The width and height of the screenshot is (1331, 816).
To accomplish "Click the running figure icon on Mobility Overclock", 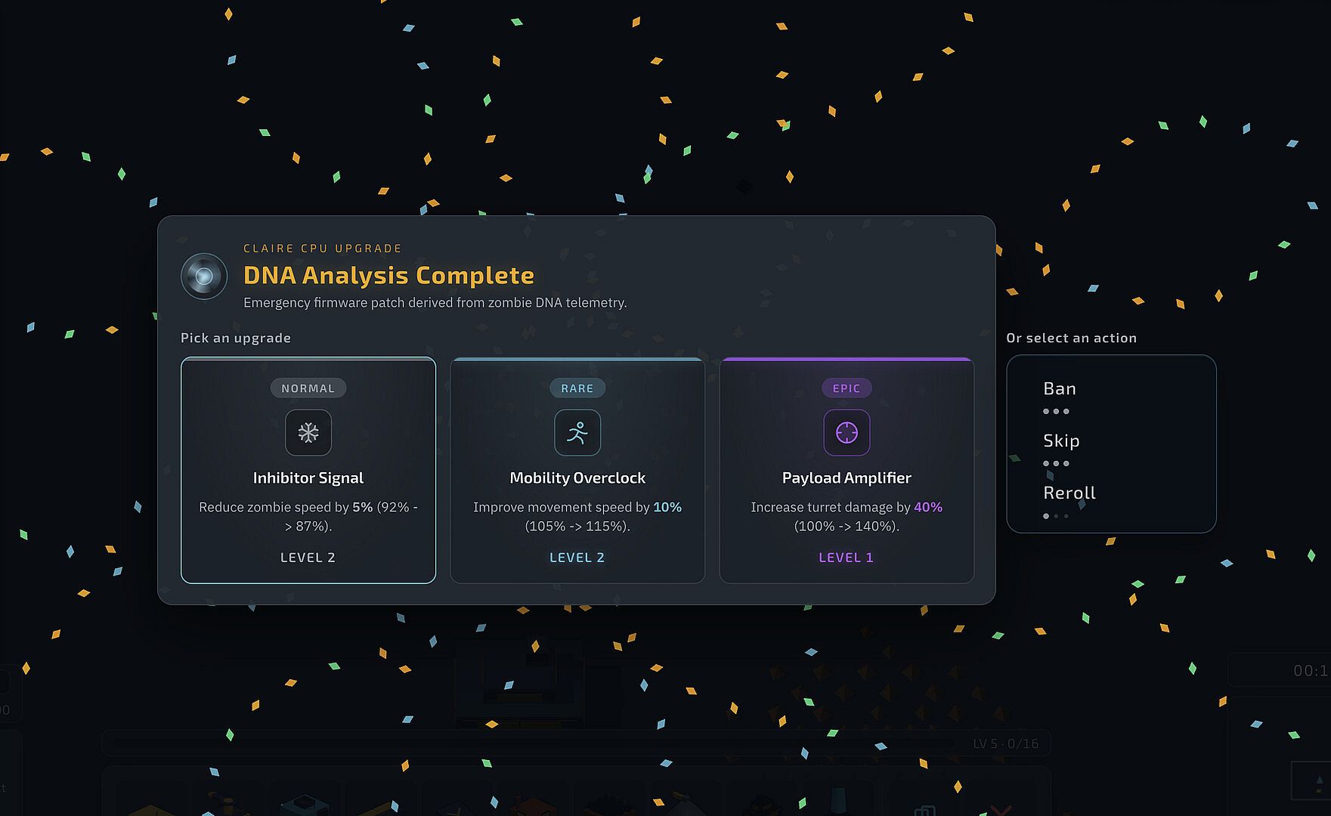I will click(x=577, y=433).
